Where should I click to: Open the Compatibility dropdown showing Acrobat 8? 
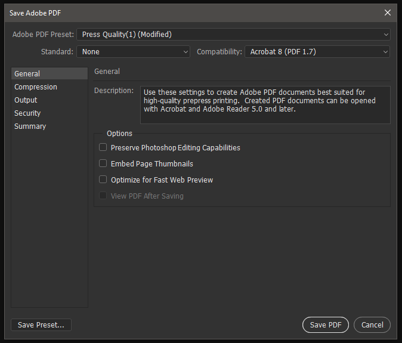317,52
